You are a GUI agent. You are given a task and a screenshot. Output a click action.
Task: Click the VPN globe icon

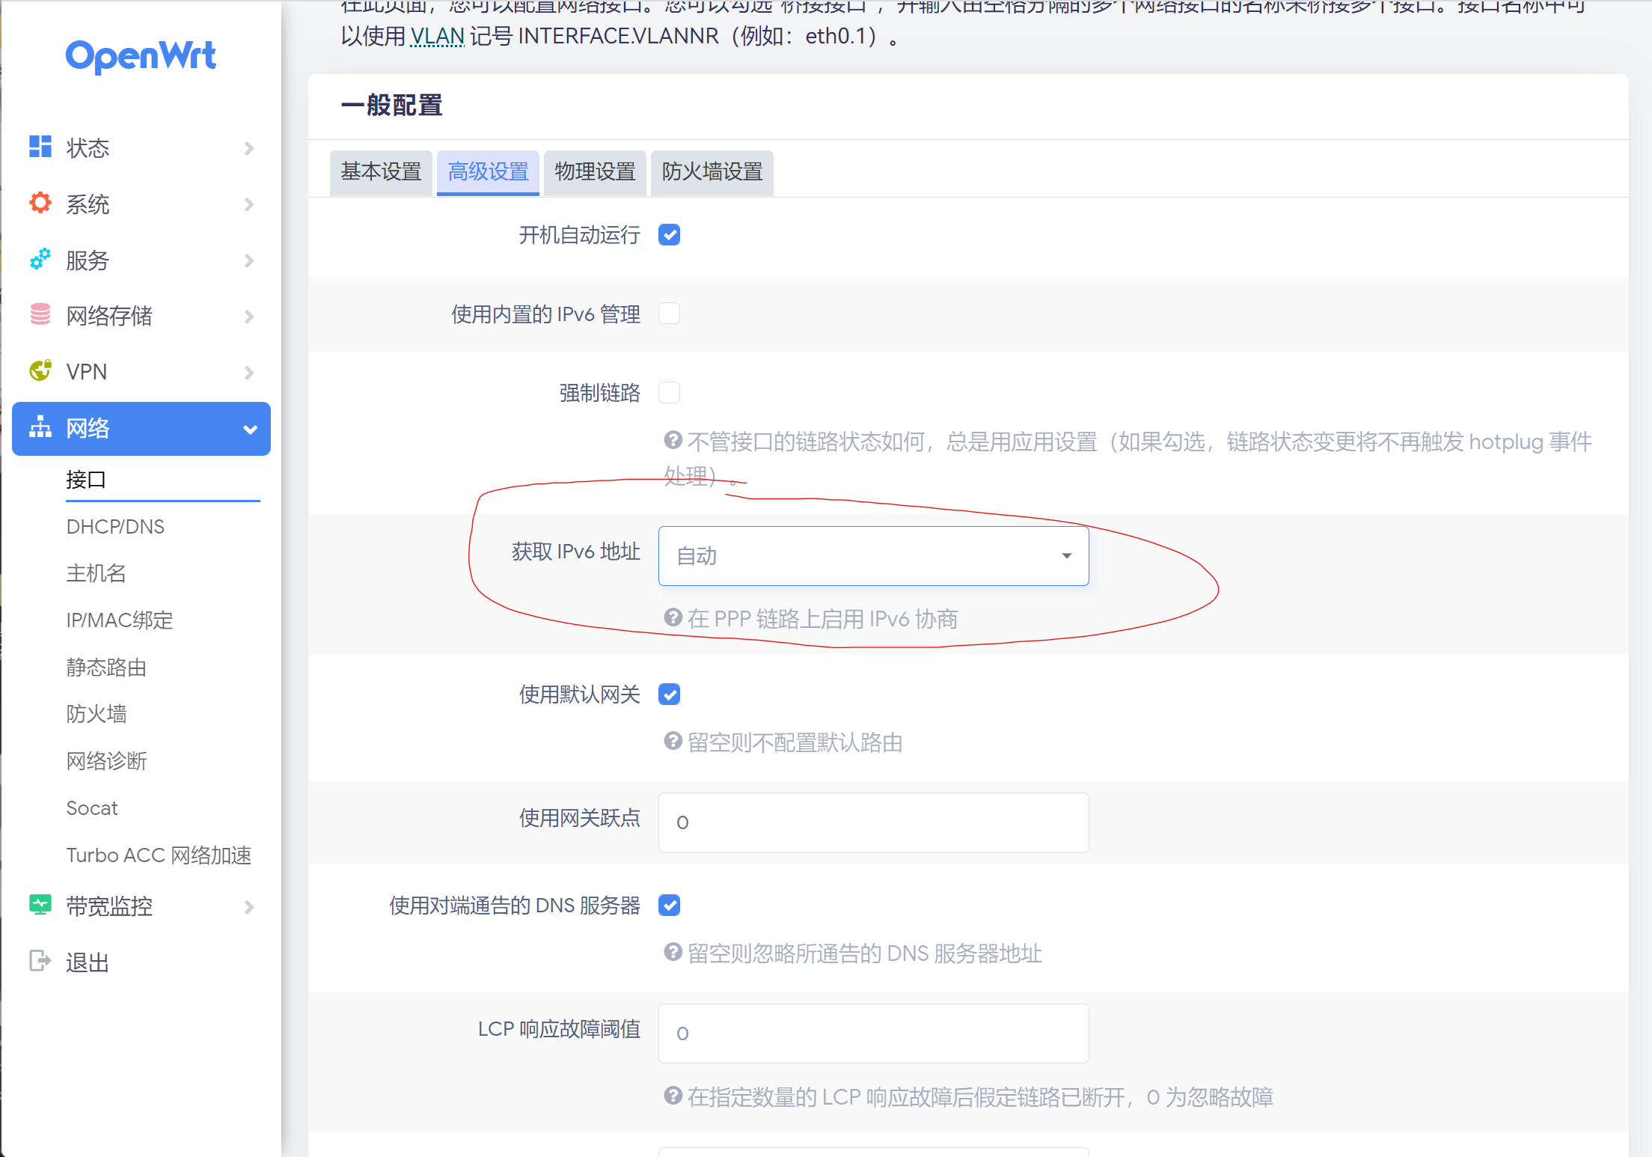tap(40, 370)
